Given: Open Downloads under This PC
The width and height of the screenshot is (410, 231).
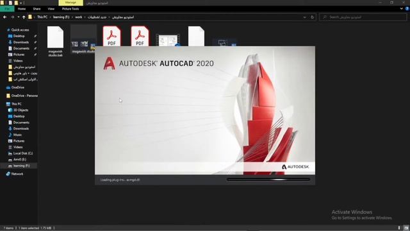Looking at the screenshot, I should pyautogui.click(x=19, y=128).
